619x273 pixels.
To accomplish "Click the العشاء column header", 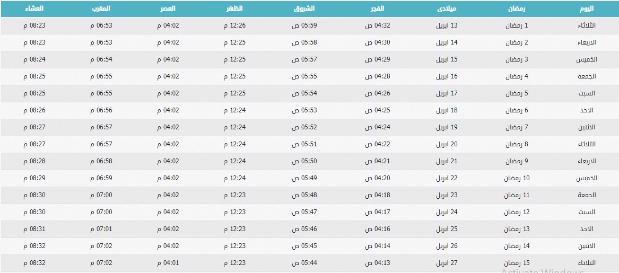I will coord(34,8).
